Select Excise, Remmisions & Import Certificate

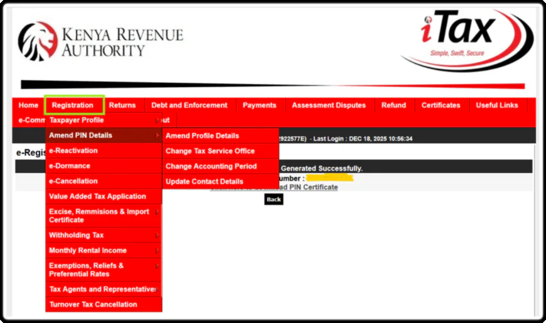coord(104,216)
